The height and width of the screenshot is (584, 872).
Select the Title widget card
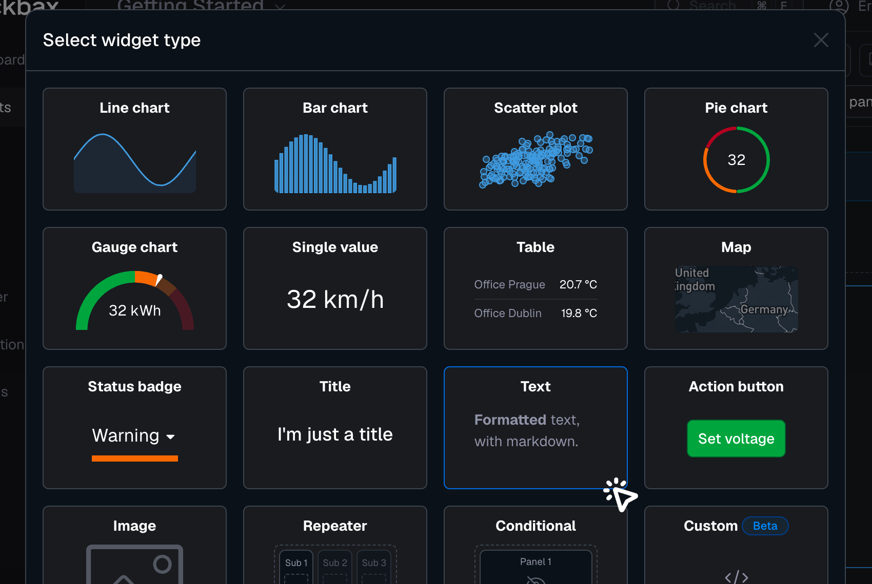point(335,428)
